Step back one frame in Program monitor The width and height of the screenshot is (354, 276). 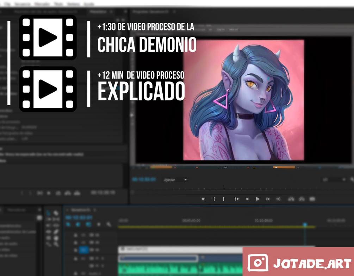click(247, 199)
